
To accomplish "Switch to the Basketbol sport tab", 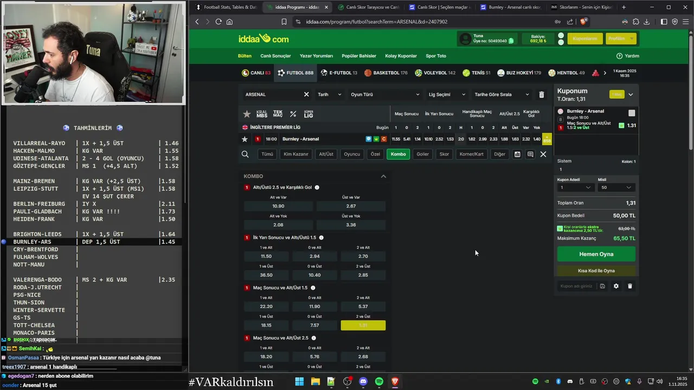I will point(386,73).
